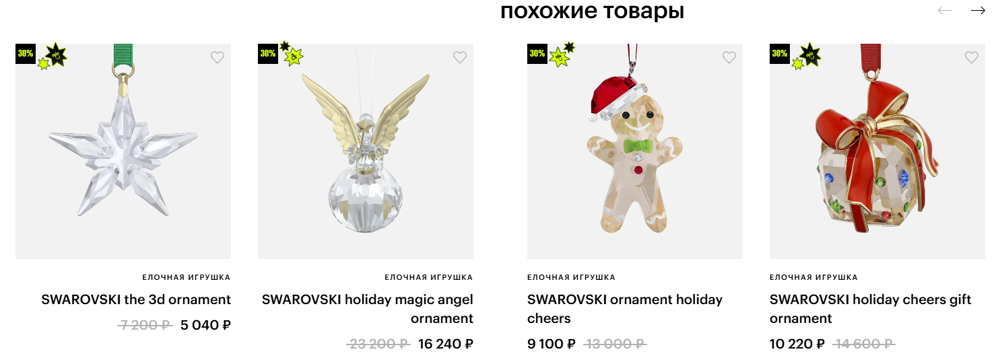
Task: Click heart icon on gingerbread man card
Action: 729,58
